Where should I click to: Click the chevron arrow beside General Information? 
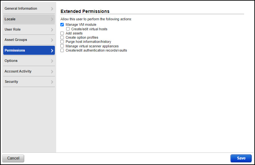[x=52, y=9]
